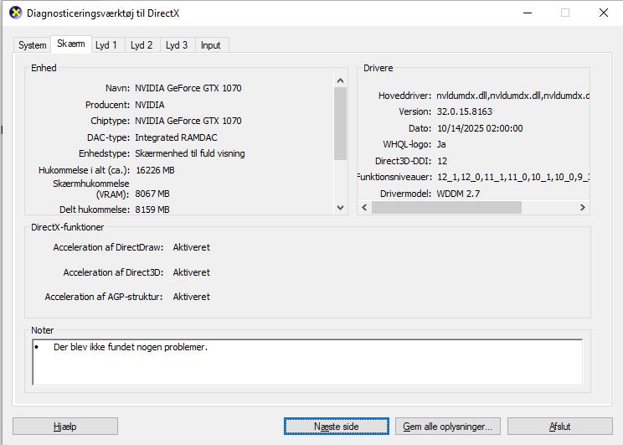The image size is (623, 445).
Task: Click the Næste side button
Action: [x=337, y=427]
